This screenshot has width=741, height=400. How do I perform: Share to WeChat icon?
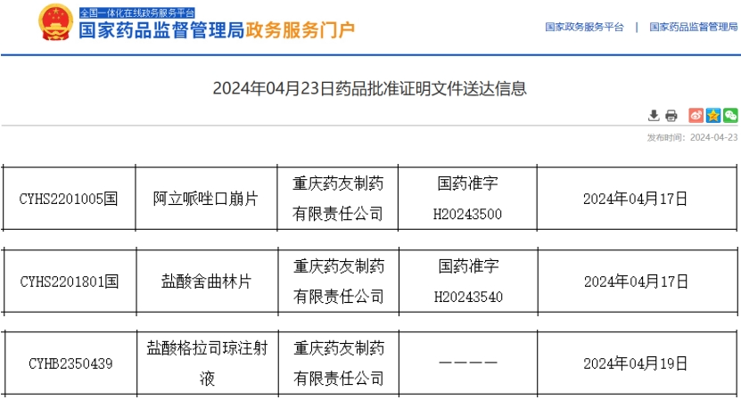(730, 115)
